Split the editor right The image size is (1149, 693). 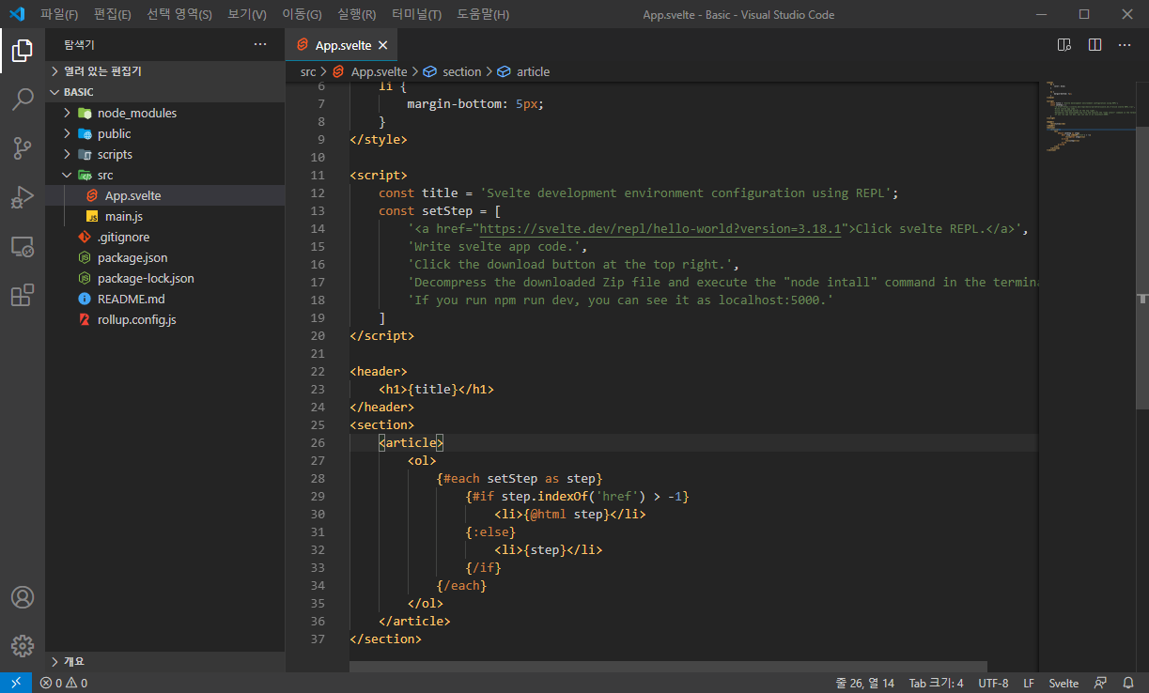(x=1095, y=44)
